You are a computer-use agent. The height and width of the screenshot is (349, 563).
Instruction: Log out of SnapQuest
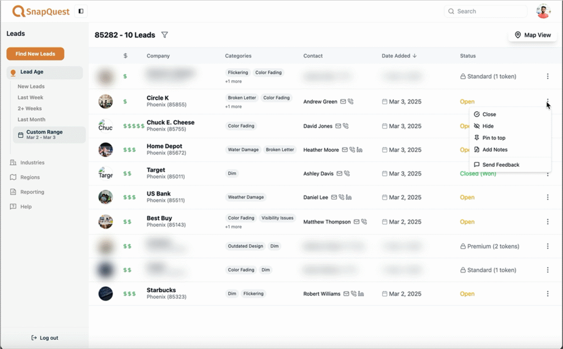coord(45,338)
